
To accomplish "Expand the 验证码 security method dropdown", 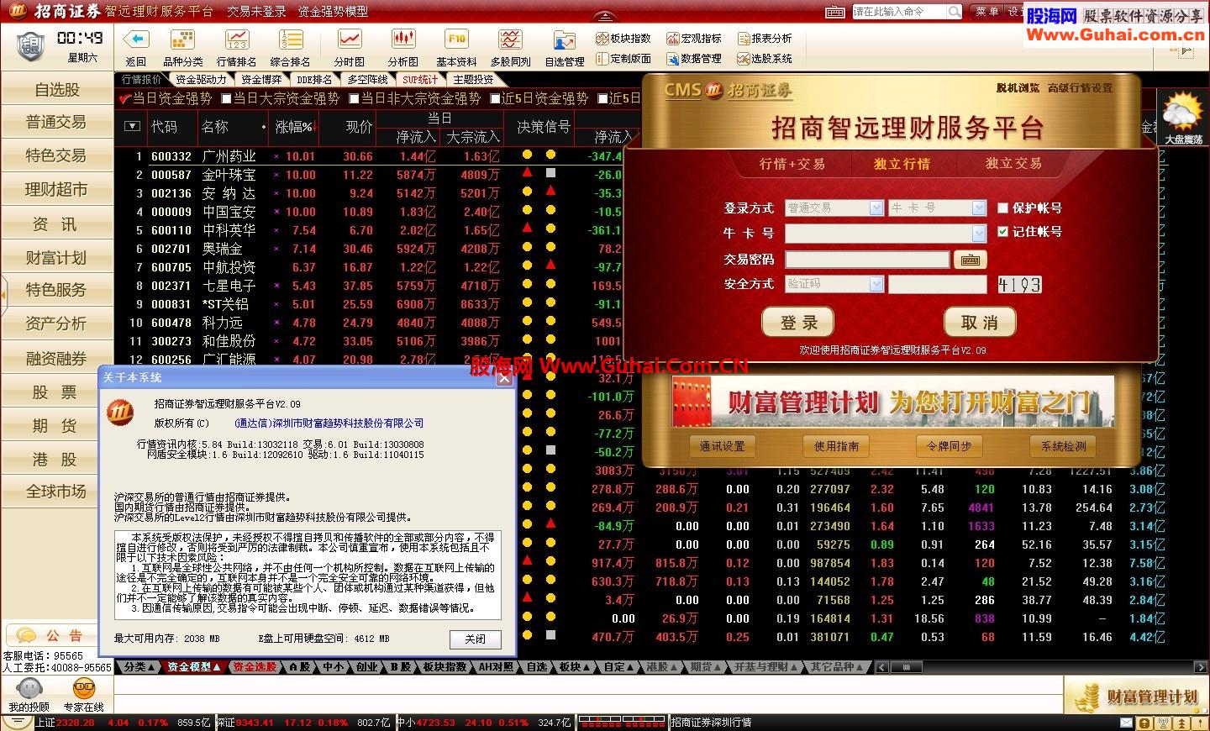I will 876,284.
